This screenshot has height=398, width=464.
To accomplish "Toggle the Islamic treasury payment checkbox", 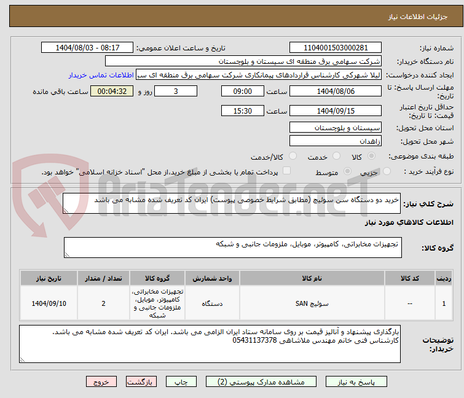I will pos(286,171).
